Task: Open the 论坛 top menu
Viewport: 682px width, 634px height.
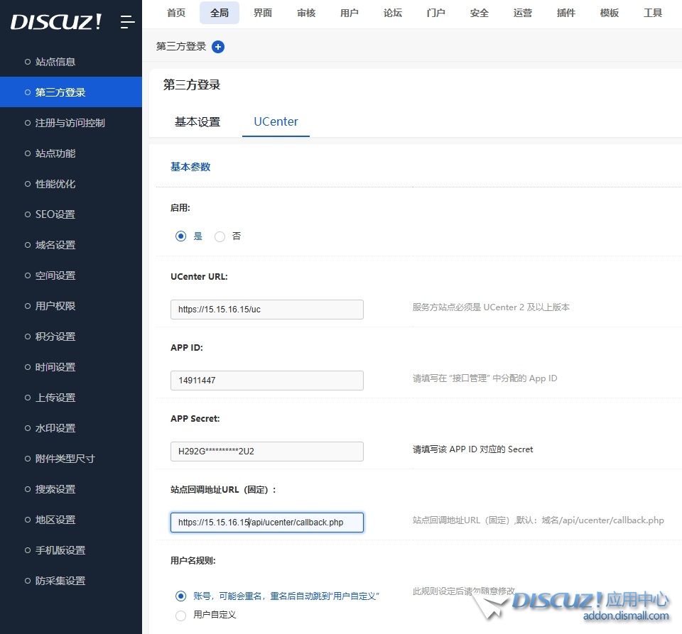Action: [393, 13]
